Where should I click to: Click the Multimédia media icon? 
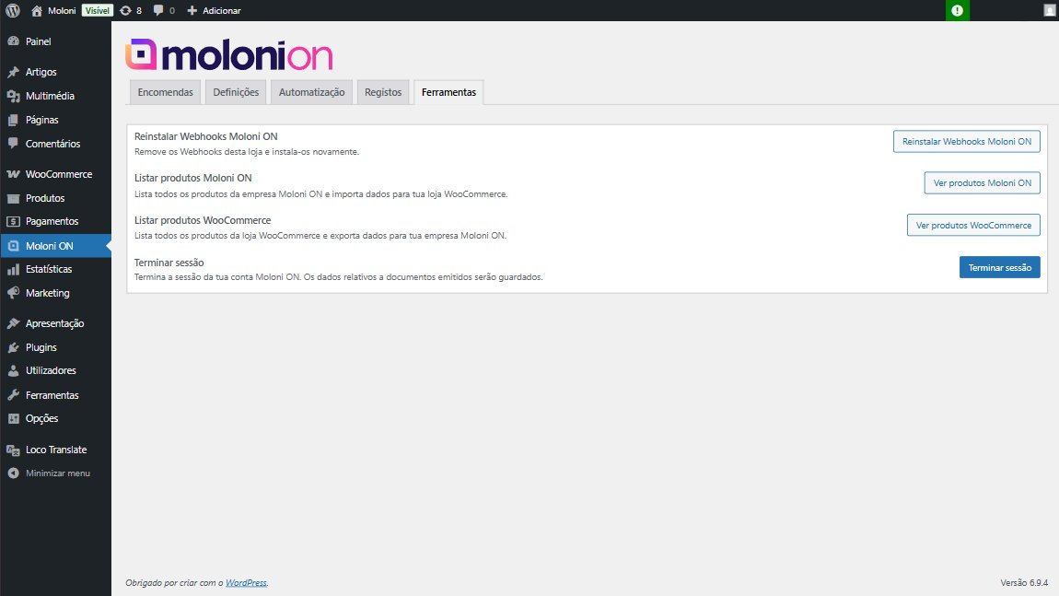tap(14, 96)
